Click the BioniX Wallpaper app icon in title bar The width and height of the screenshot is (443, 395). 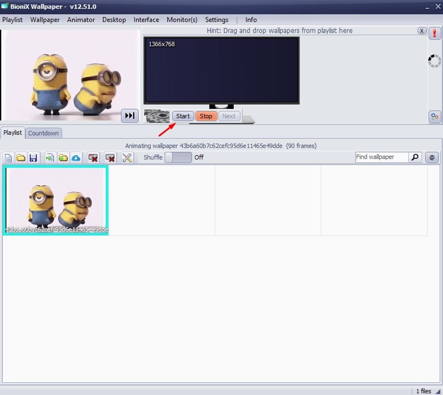tap(5, 6)
